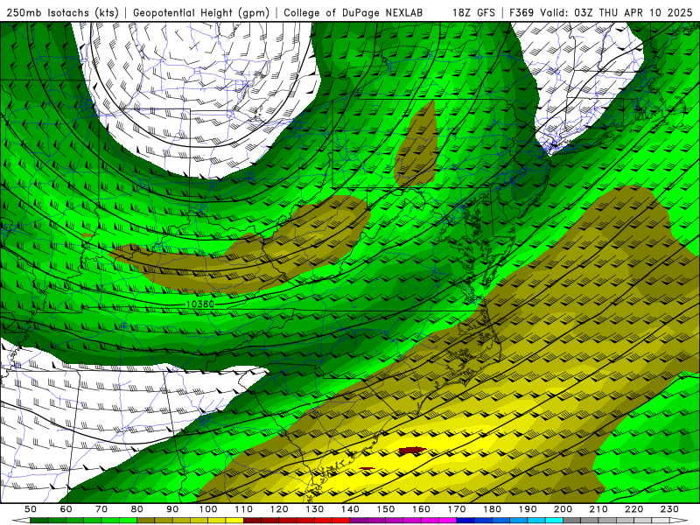Click the 230 value on the color scale
This screenshot has width=700, height=525.
click(x=669, y=509)
